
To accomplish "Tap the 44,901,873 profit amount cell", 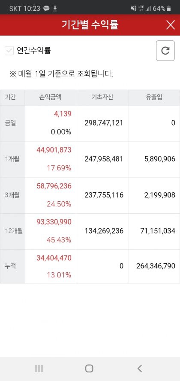I will coord(54,150).
